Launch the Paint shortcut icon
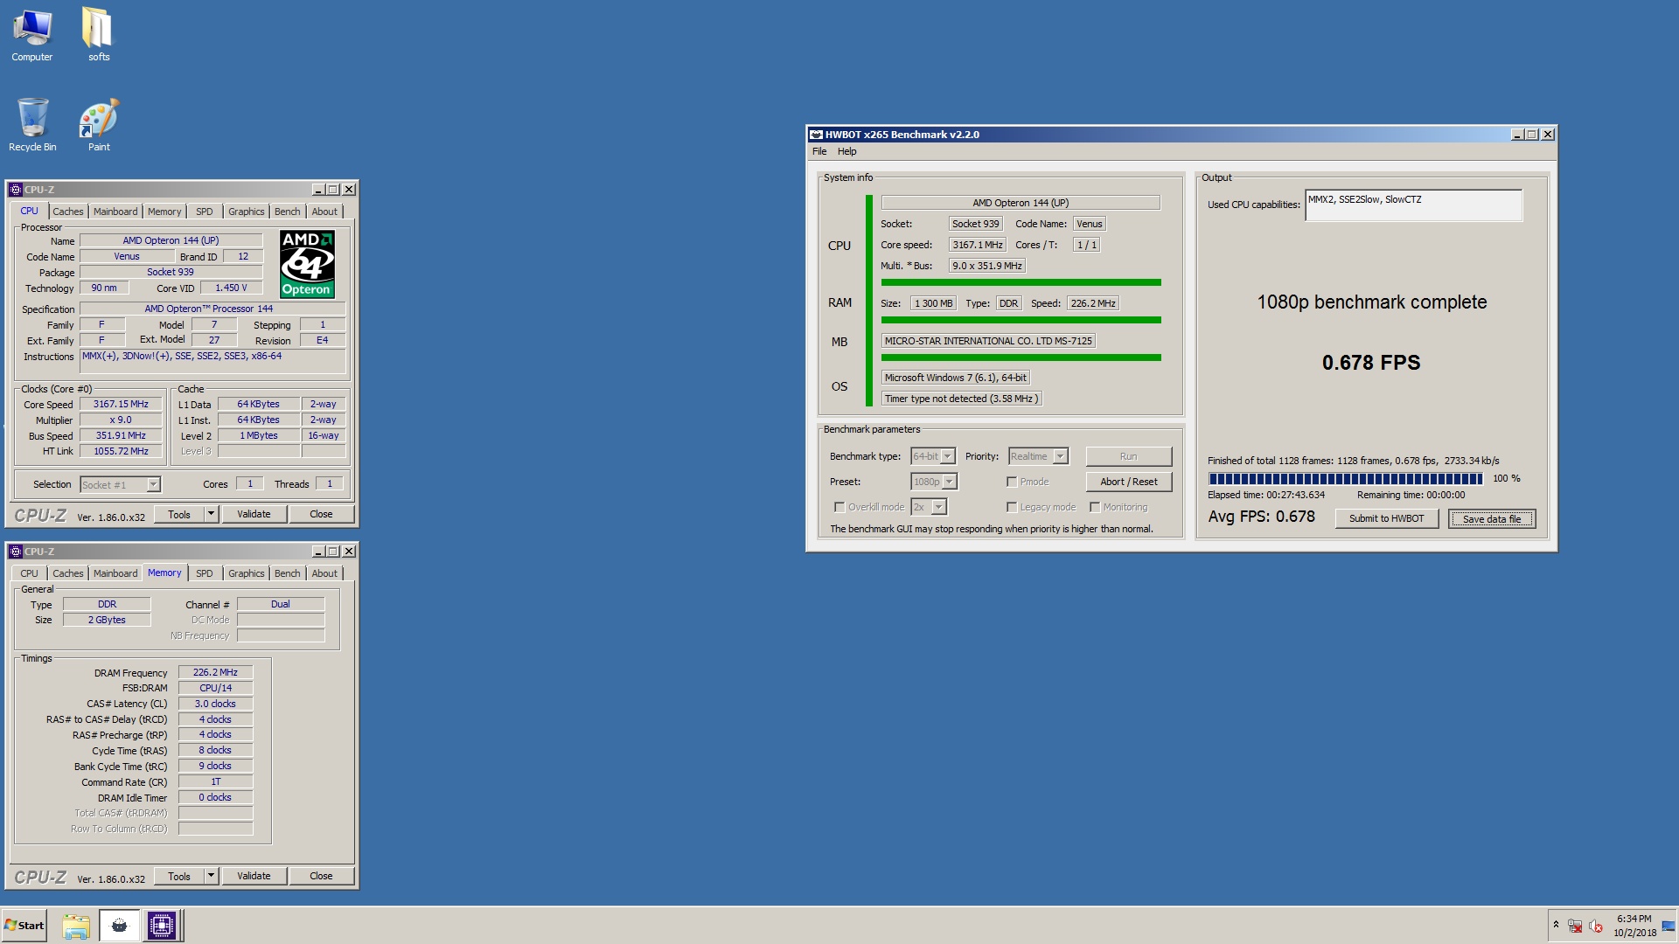Screen dimensions: 1679x944 [x=99, y=125]
